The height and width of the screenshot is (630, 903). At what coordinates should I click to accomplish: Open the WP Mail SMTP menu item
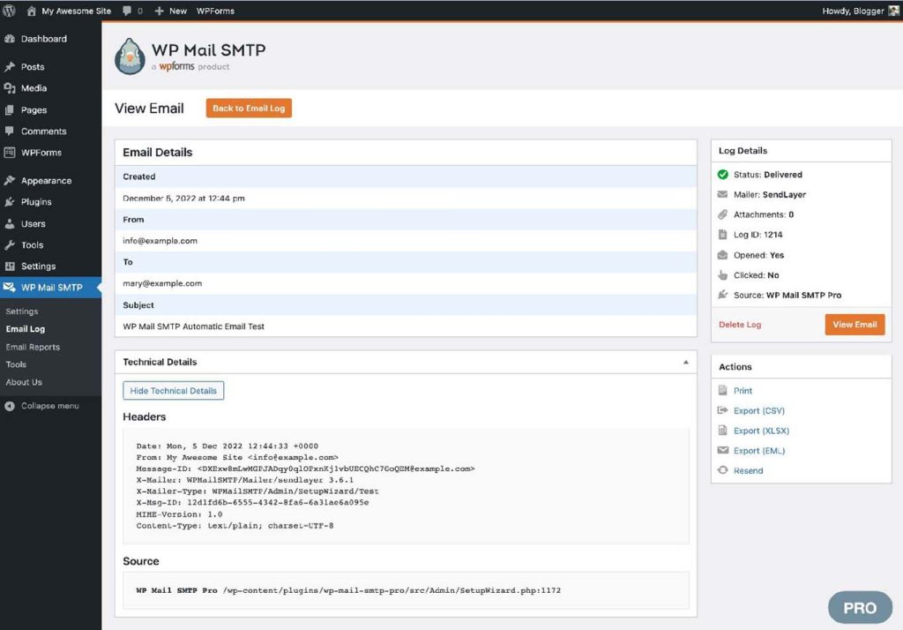pyautogui.click(x=50, y=287)
